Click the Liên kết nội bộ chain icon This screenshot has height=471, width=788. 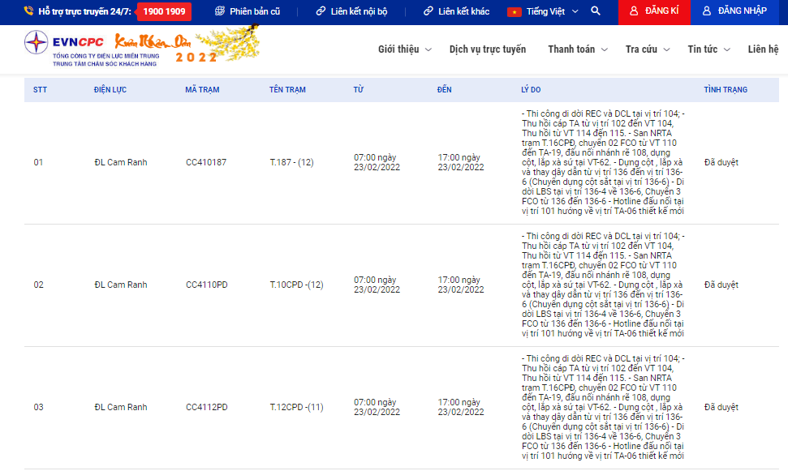pos(321,11)
